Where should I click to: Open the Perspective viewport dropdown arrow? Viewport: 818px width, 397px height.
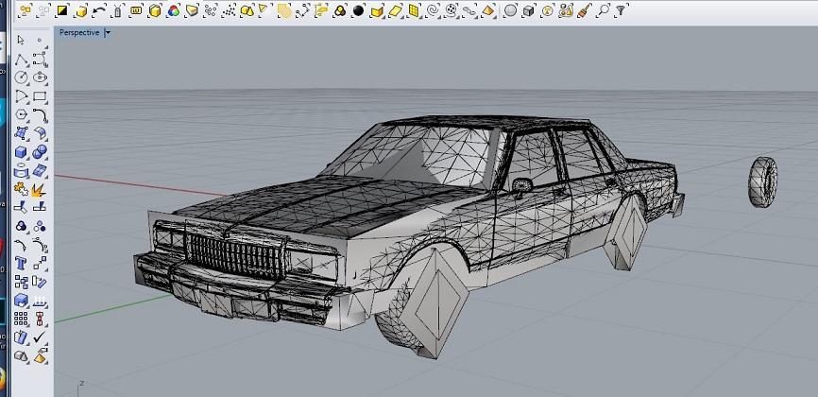(x=108, y=31)
